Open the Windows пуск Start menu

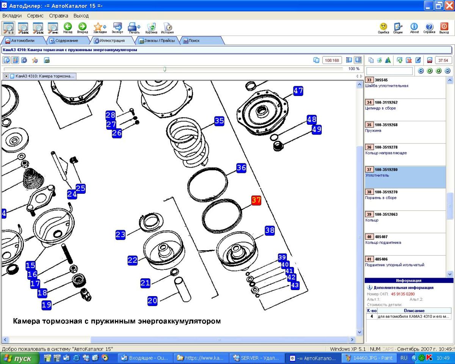tap(20, 358)
